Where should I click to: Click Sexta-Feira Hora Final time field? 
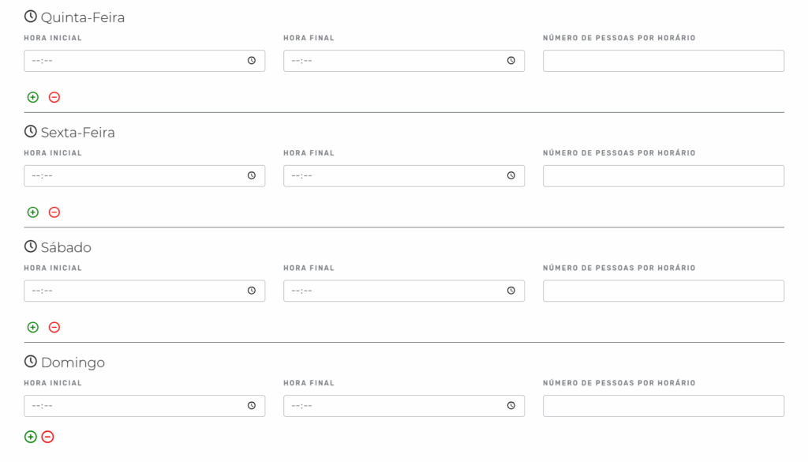pos(404,176)
